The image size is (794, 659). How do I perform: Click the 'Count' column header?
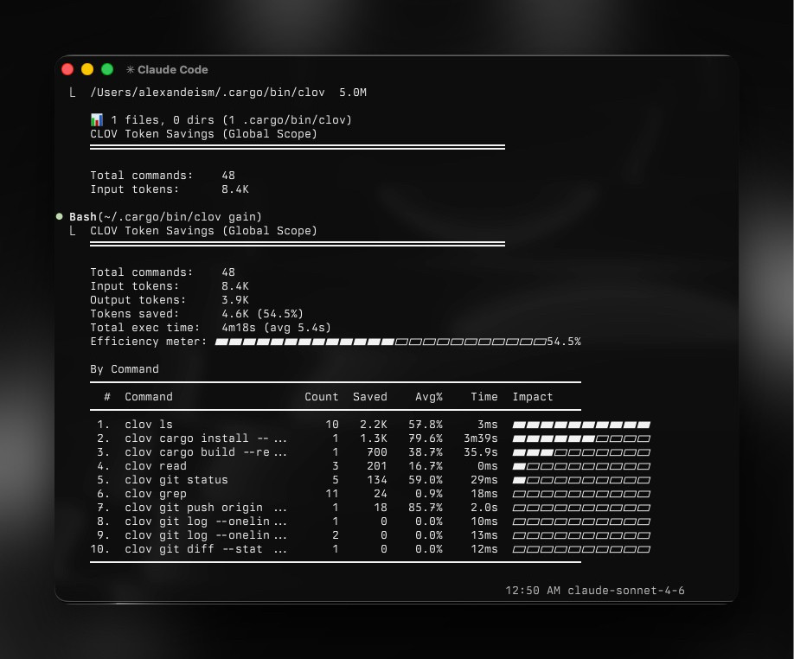pyautogui.click(x=322, y=397)
